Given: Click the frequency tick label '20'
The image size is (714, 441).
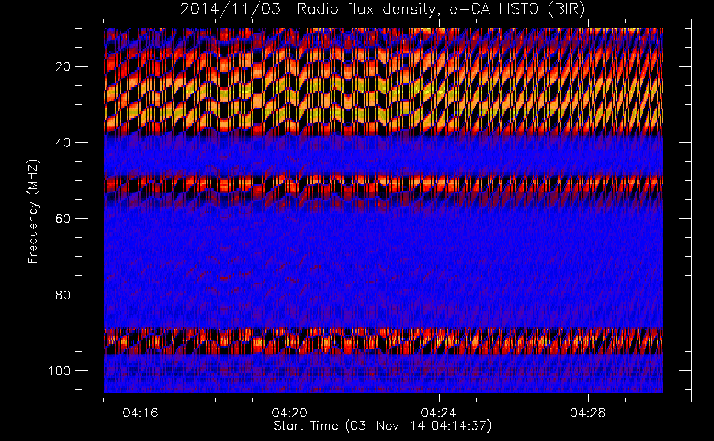Looking at the screenshot, I should pos(64,67).
